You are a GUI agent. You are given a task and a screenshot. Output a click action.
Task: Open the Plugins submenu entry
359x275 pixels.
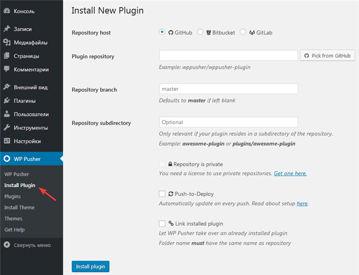12,197
